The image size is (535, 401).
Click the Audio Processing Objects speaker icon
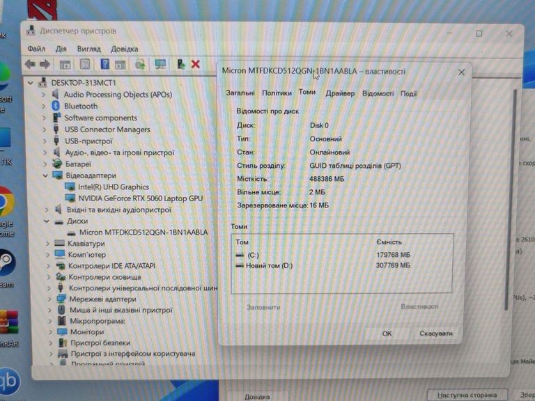(x=55, y=94)
